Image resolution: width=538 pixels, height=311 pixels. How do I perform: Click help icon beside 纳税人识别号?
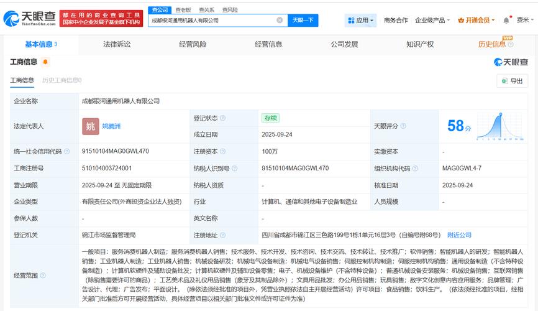tap(235, 169)
